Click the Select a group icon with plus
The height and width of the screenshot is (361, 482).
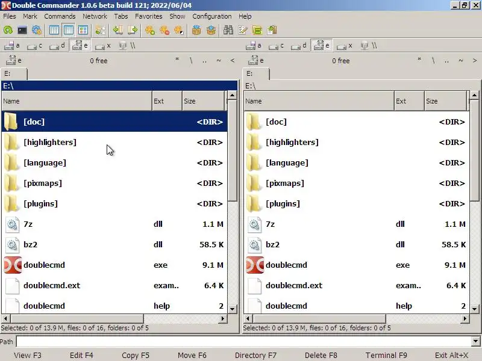point(150,30)
